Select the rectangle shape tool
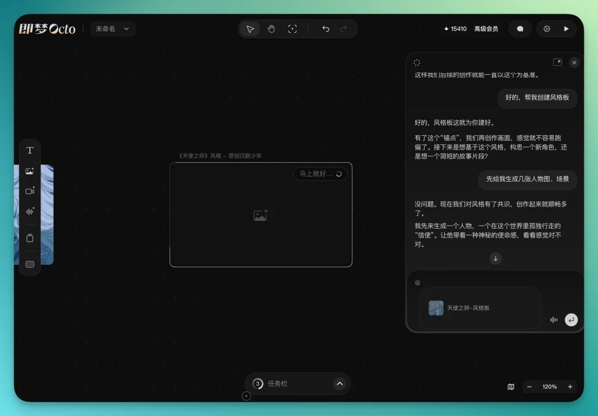Image resolution: width=598 pixels, height=416 pixels. (30, 264)
